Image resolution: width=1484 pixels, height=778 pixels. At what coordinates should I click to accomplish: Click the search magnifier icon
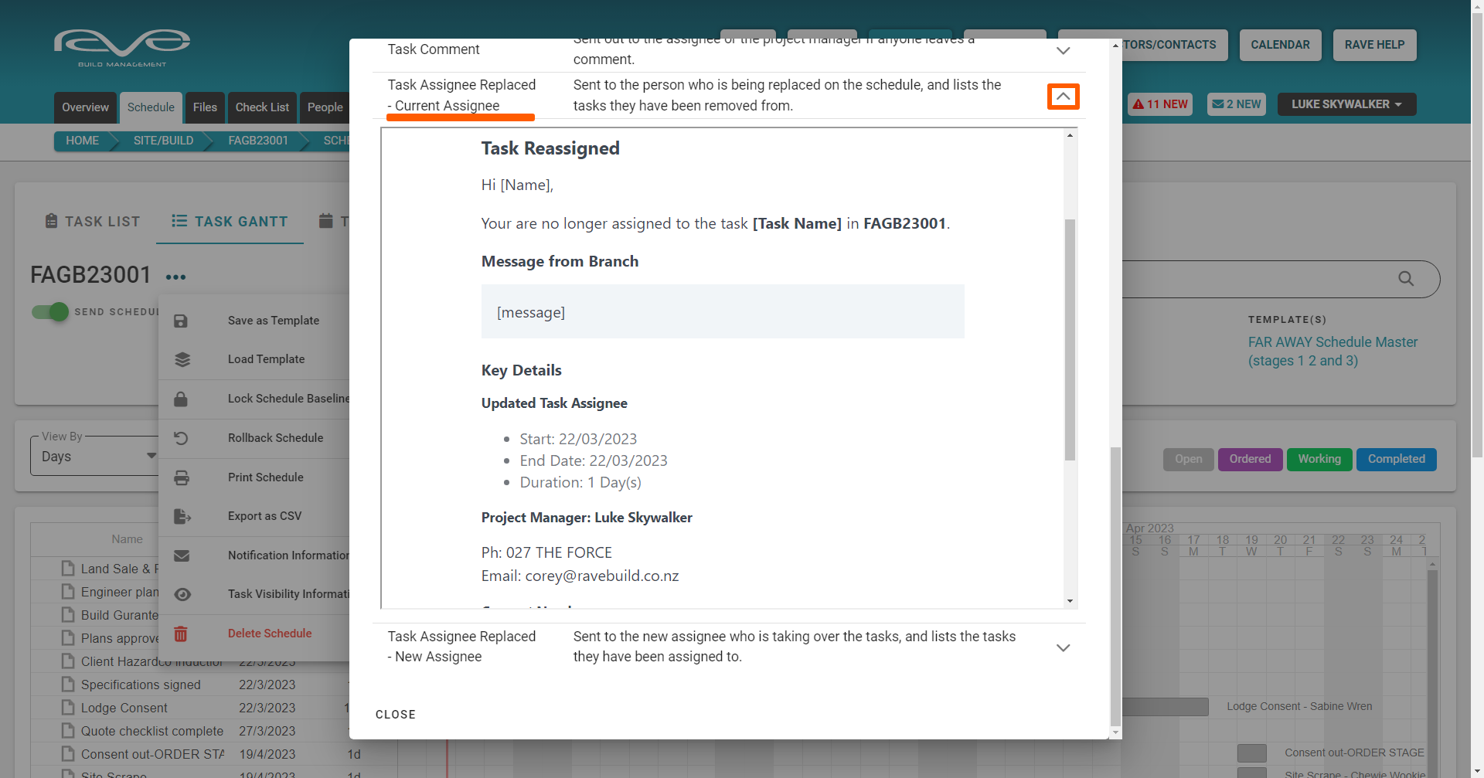pyautogui.click(x=1406, y=279)
